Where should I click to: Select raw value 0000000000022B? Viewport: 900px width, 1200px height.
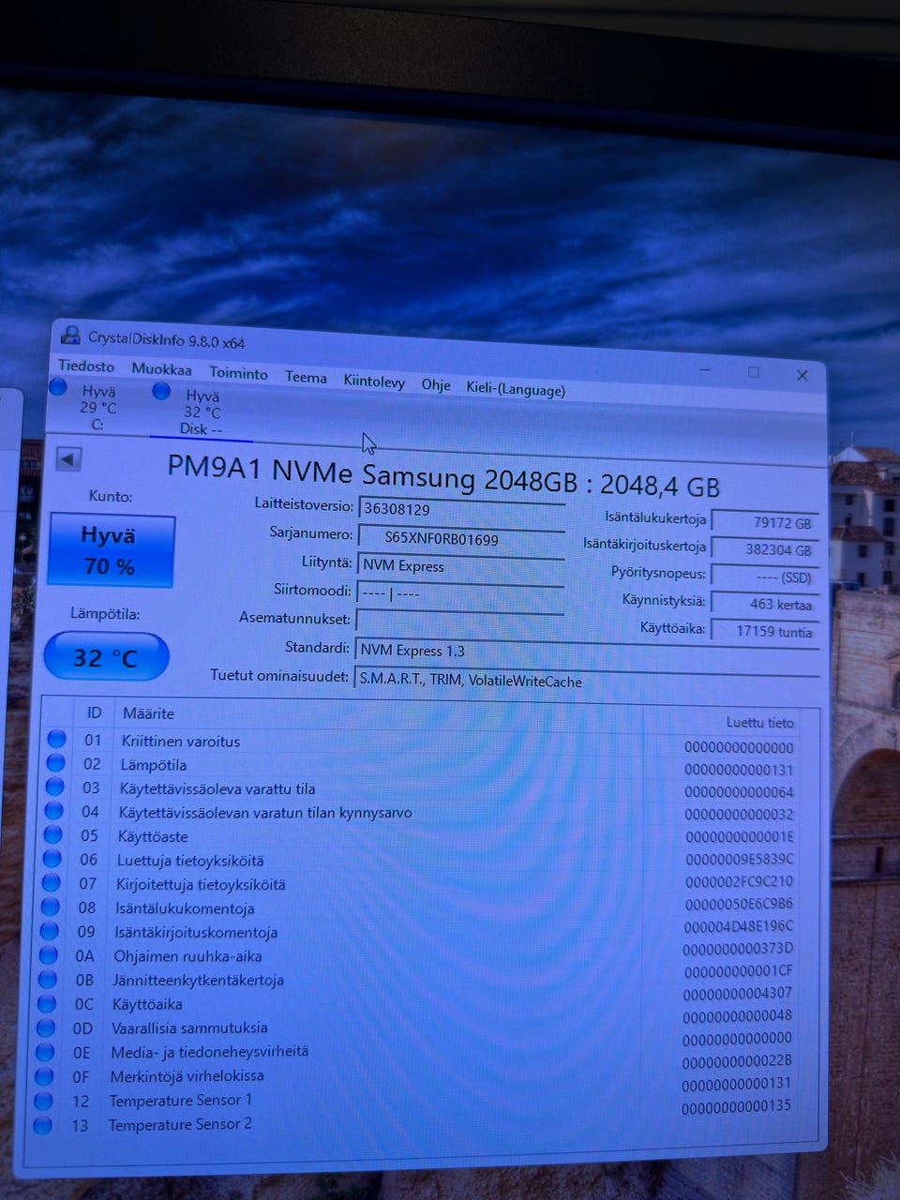click(x=737, y=1061)
